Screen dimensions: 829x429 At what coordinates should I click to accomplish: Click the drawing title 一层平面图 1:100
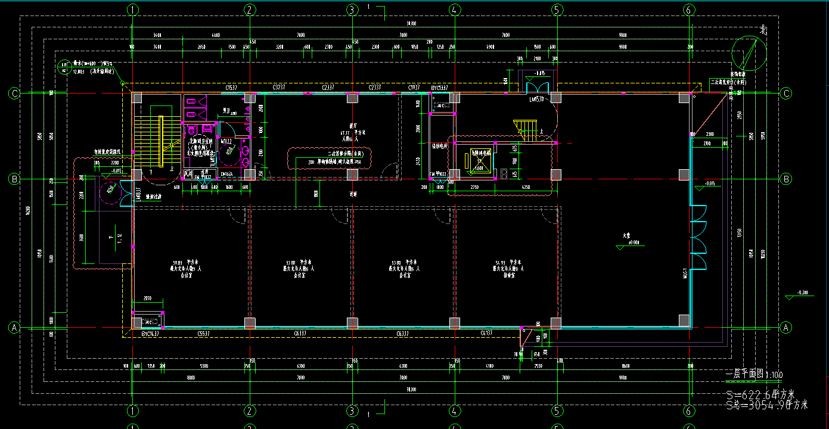[x=754, y=375]
